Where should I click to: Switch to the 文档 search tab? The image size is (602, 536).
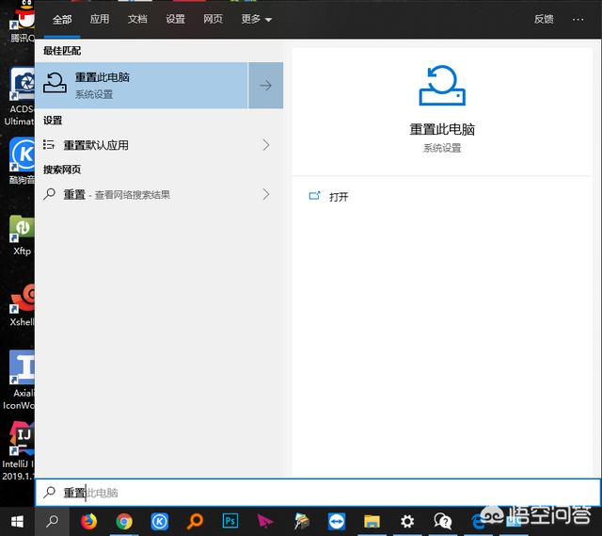point(137,19)
